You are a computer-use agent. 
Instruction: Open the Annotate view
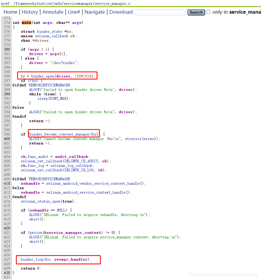point(53,12)
